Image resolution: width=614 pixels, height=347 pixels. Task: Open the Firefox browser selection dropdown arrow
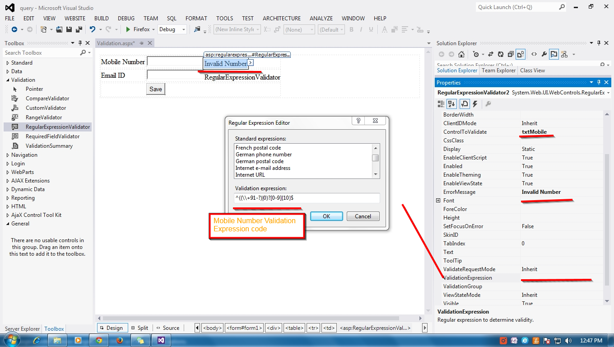[x=153, y=29]
